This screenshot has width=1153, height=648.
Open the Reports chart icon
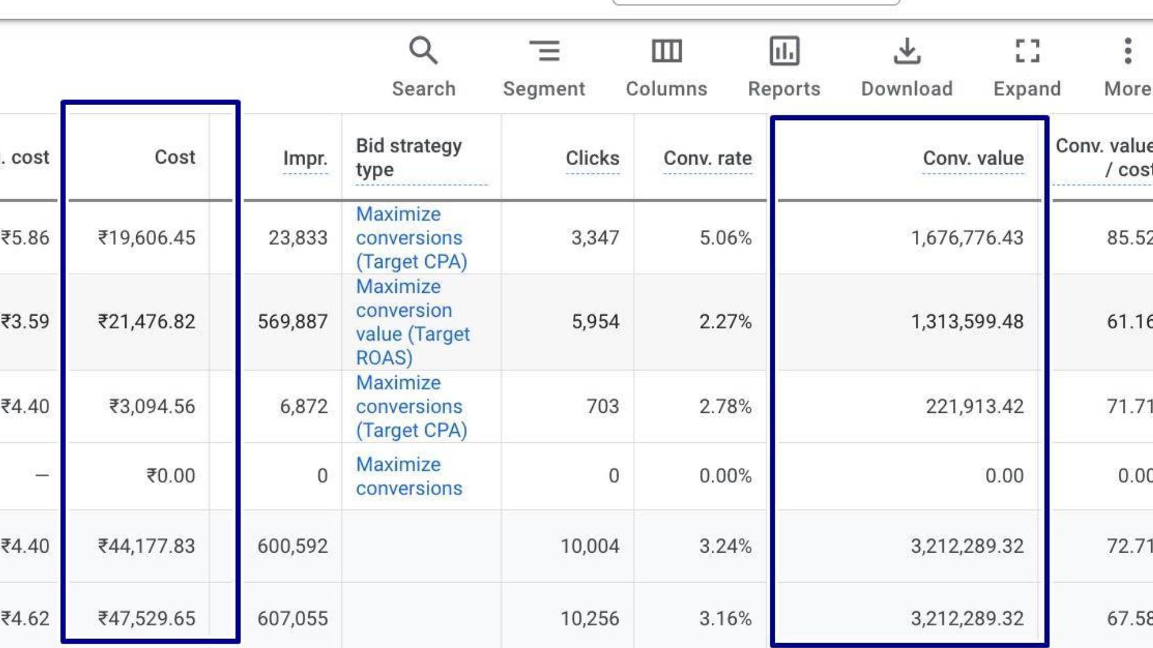(784, 51)
